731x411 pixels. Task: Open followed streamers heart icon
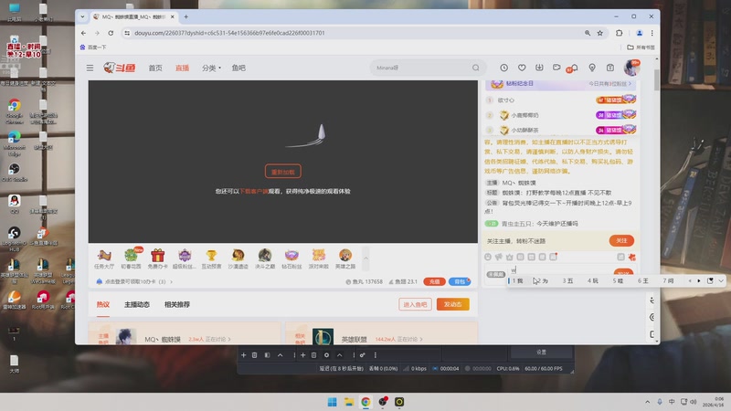(x=522, y=68)
